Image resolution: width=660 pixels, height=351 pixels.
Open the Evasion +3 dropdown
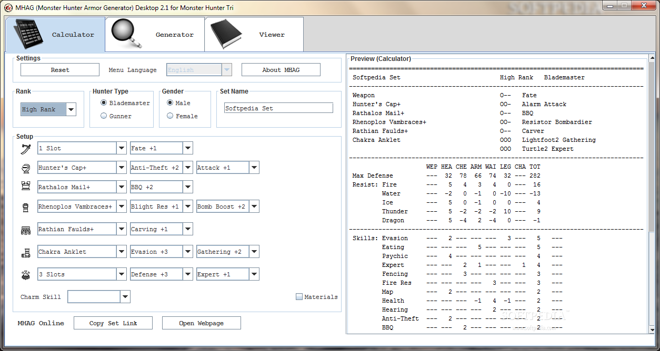tap(188, 252)
